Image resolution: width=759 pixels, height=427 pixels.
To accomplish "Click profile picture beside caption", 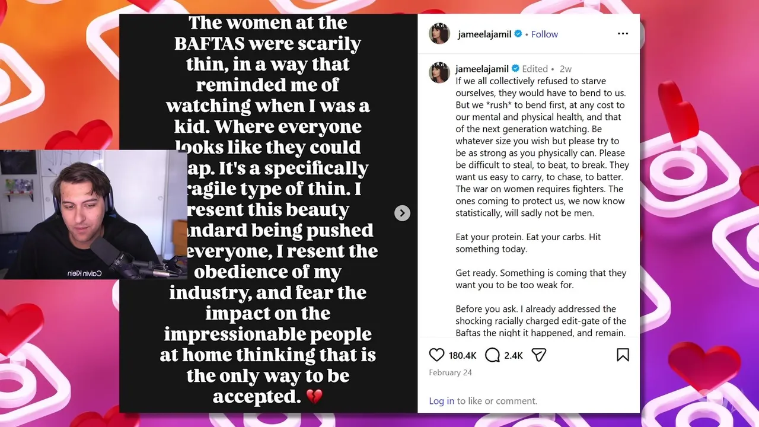I will click(x=439, y=73).
